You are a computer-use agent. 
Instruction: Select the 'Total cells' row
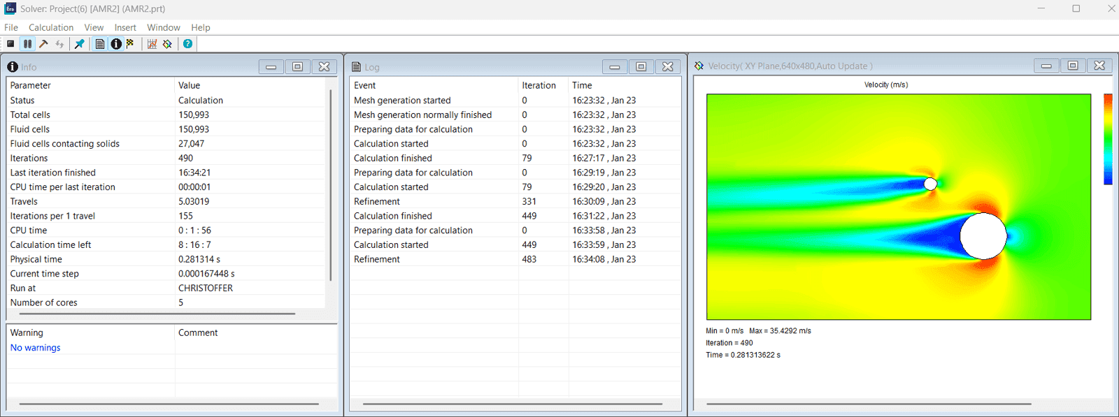[x=166, y=115]
